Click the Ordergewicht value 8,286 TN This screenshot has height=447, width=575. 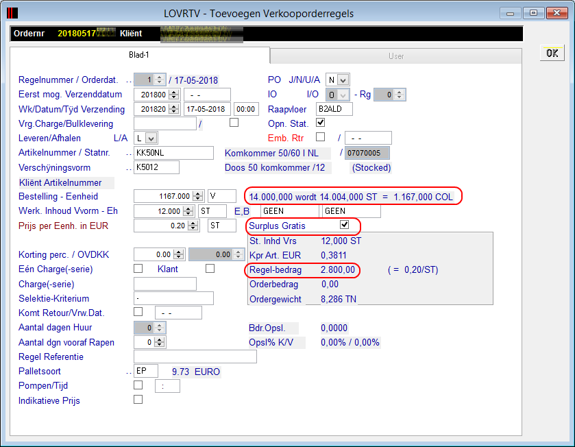[339, 299]
